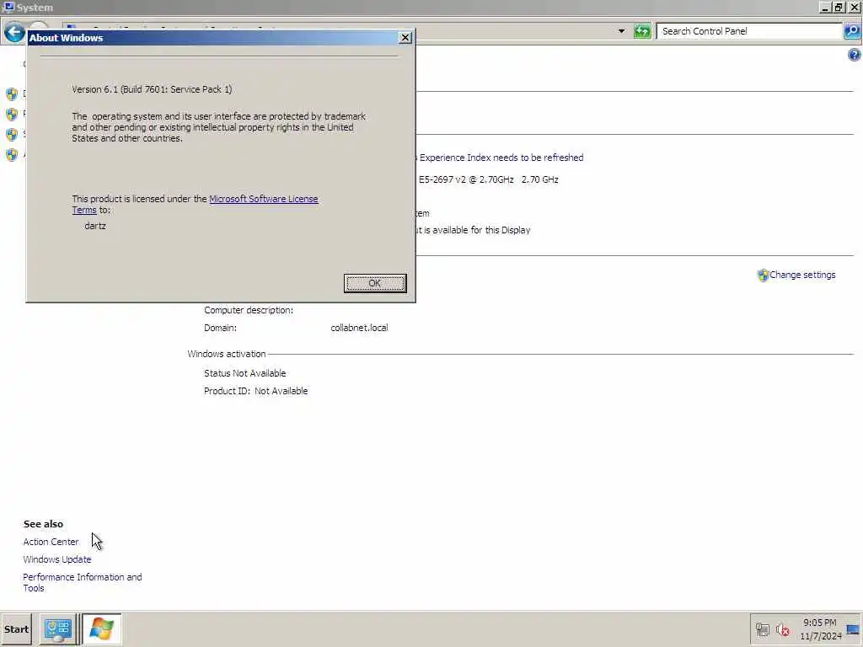
Task: Click the tray icon right of the date
Action: 853,629
